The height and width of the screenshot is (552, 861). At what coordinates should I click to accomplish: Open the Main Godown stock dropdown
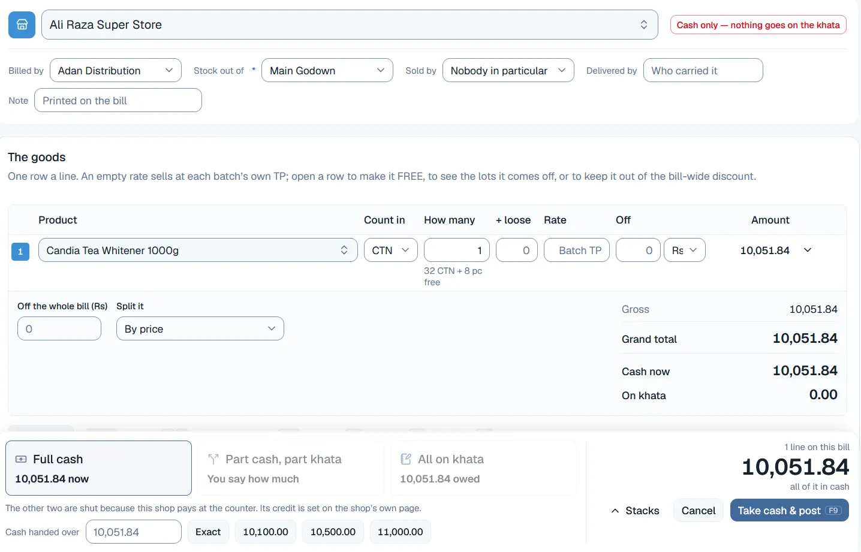[x=327, y=70]
